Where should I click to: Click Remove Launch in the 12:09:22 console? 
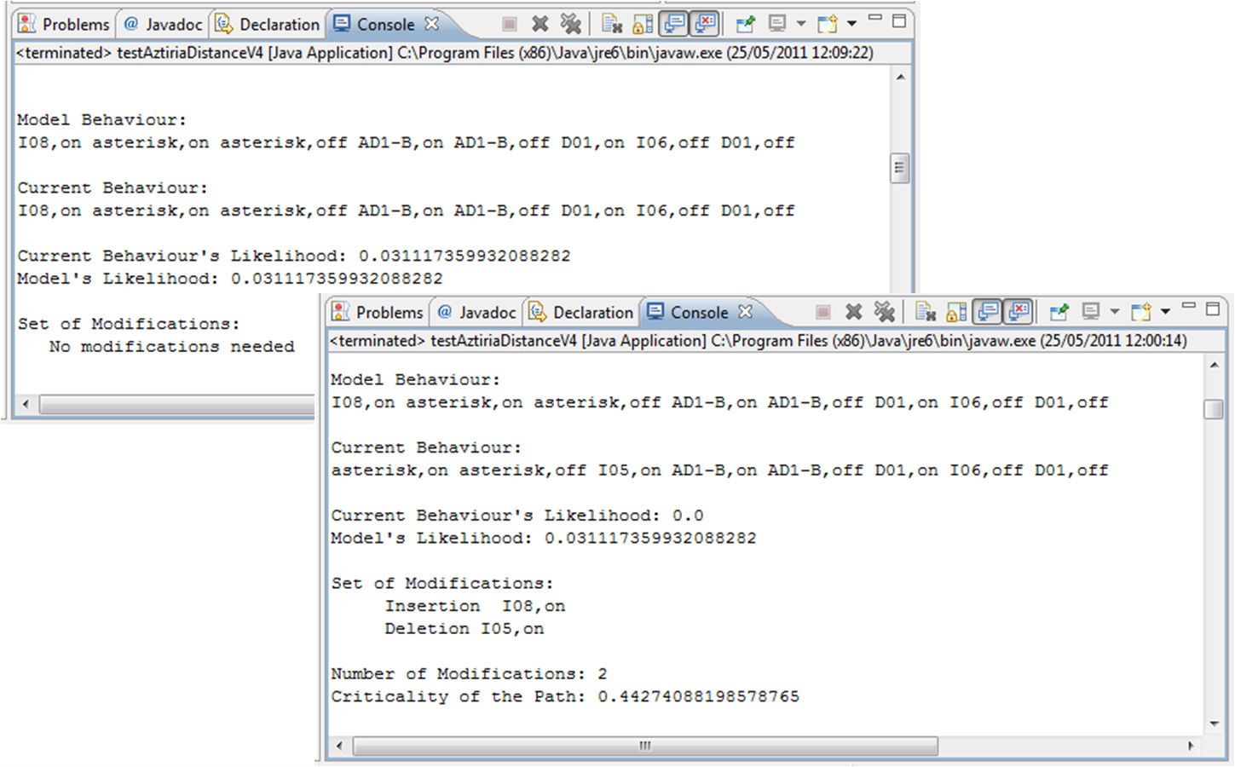coord(540,24)
